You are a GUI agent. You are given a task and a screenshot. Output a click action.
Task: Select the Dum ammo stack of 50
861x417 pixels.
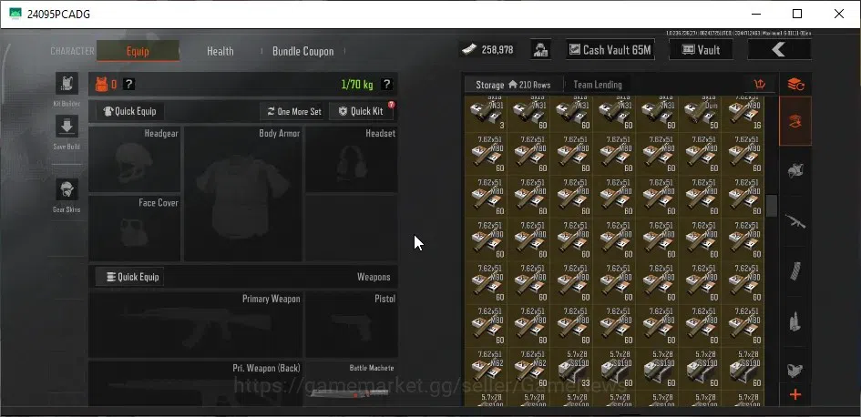click(x=700, y=113)
